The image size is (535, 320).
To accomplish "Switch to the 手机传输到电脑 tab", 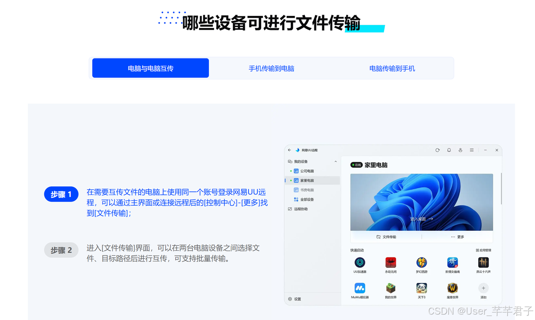I will click(x=271, y=68).
